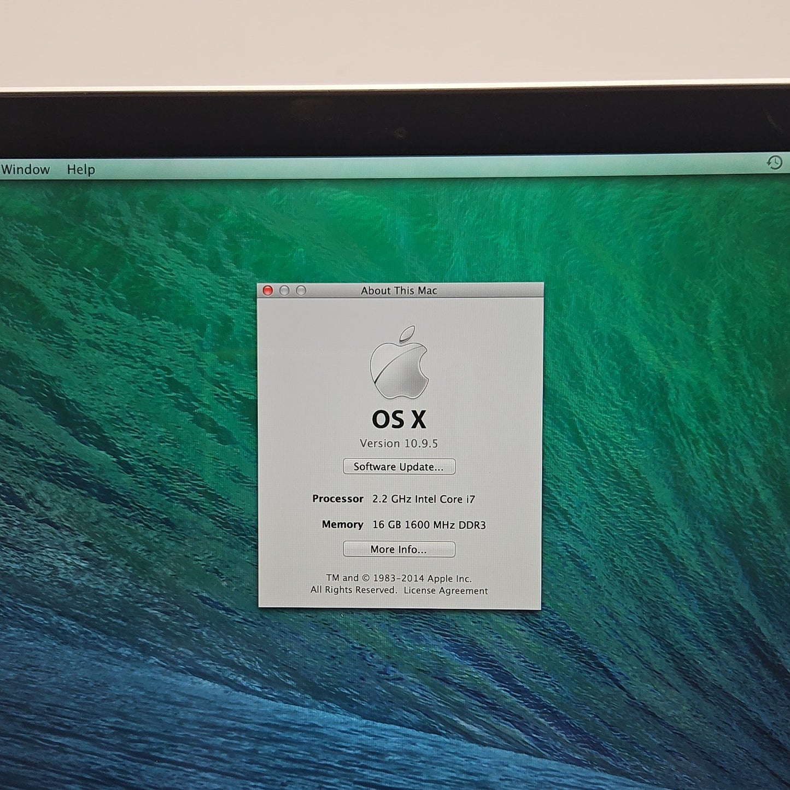
Task: Click the Memory label
Action: [343, 525]
